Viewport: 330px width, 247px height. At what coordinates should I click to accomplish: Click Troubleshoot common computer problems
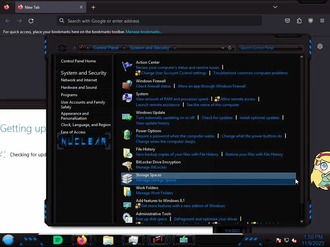tap(250, 73)
